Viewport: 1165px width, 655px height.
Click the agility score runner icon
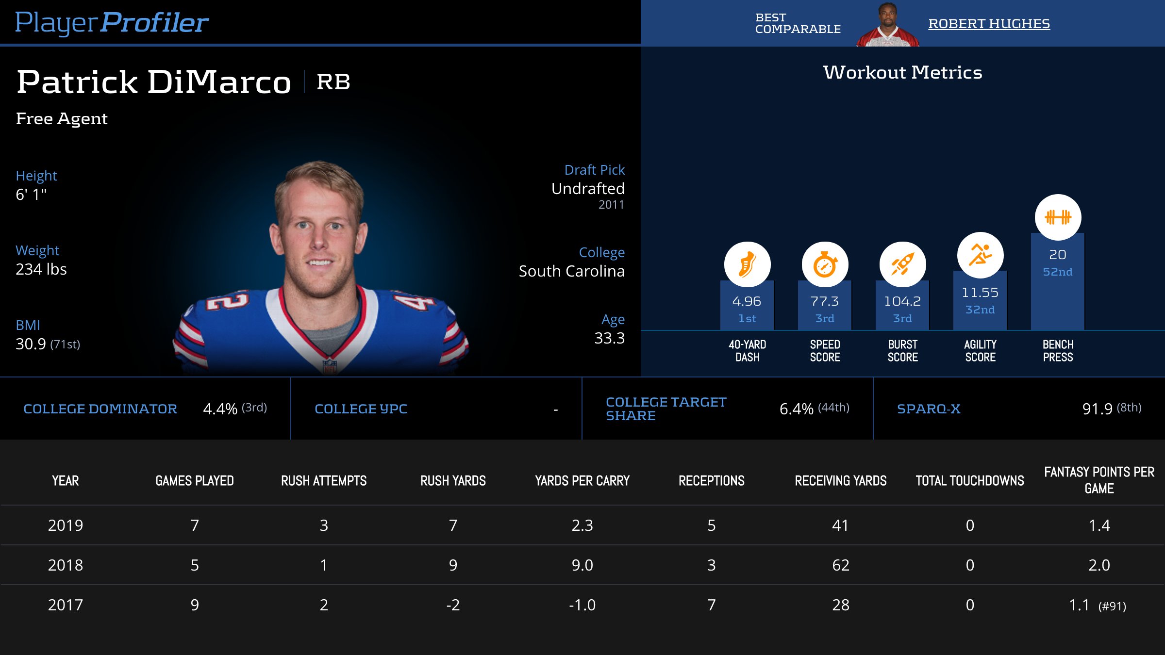(x=980, y=255)
